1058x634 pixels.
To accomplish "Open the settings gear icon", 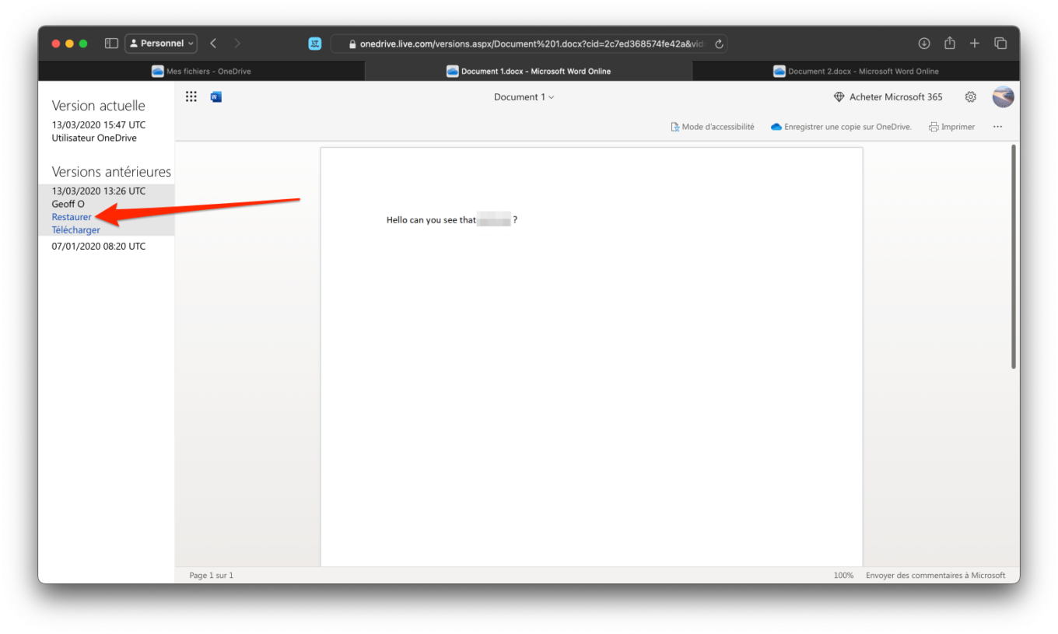I will 971,97.
